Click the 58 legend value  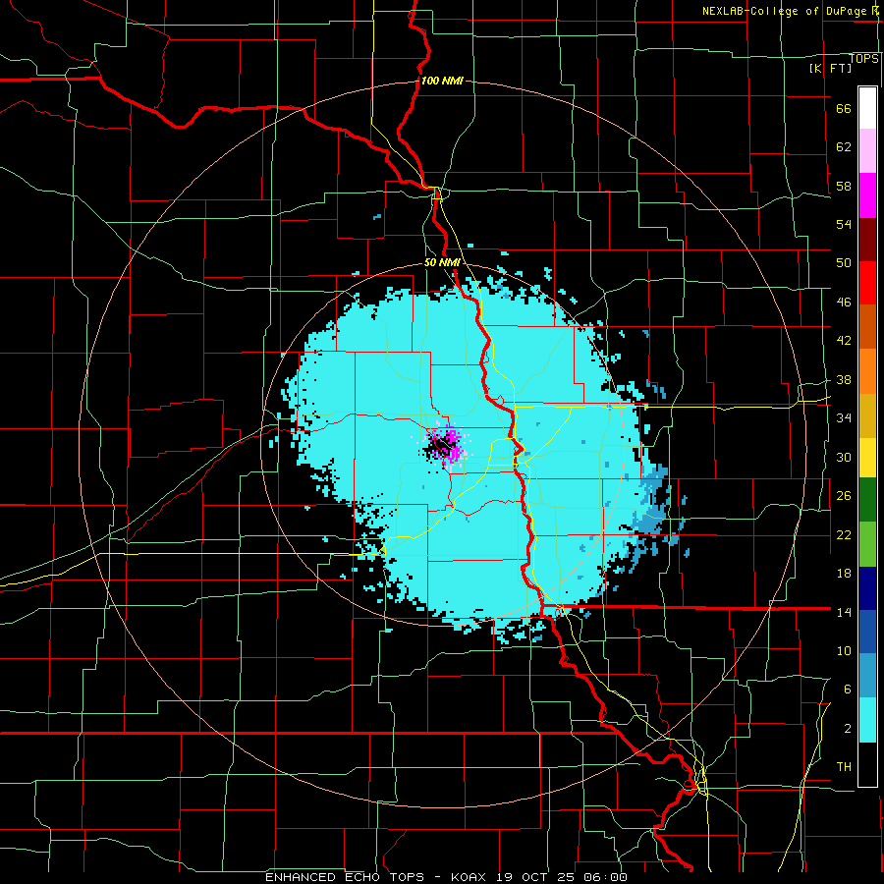click(x=844, y=186)
